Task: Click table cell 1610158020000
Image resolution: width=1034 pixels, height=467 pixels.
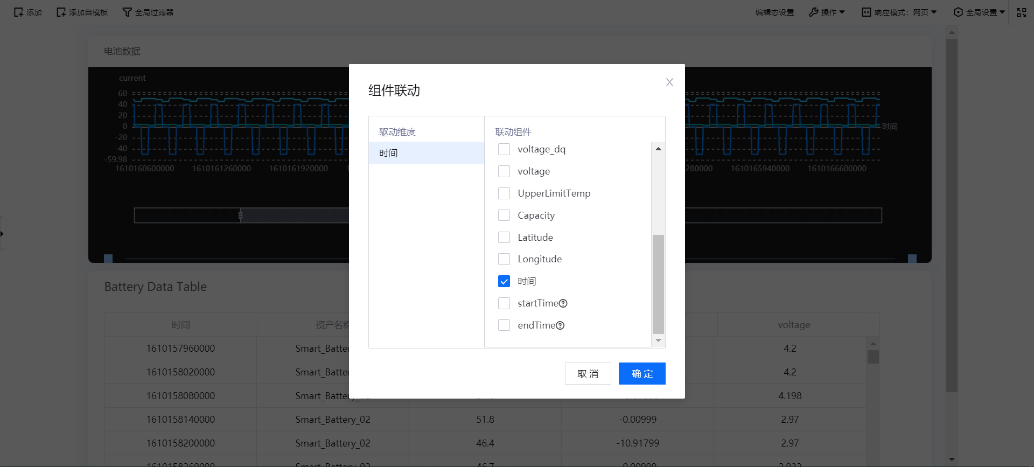Action: tap(180, 372)
